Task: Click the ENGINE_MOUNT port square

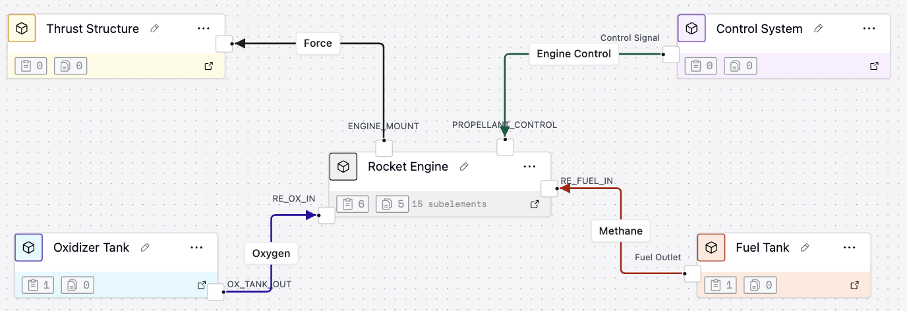Action: 384,148
